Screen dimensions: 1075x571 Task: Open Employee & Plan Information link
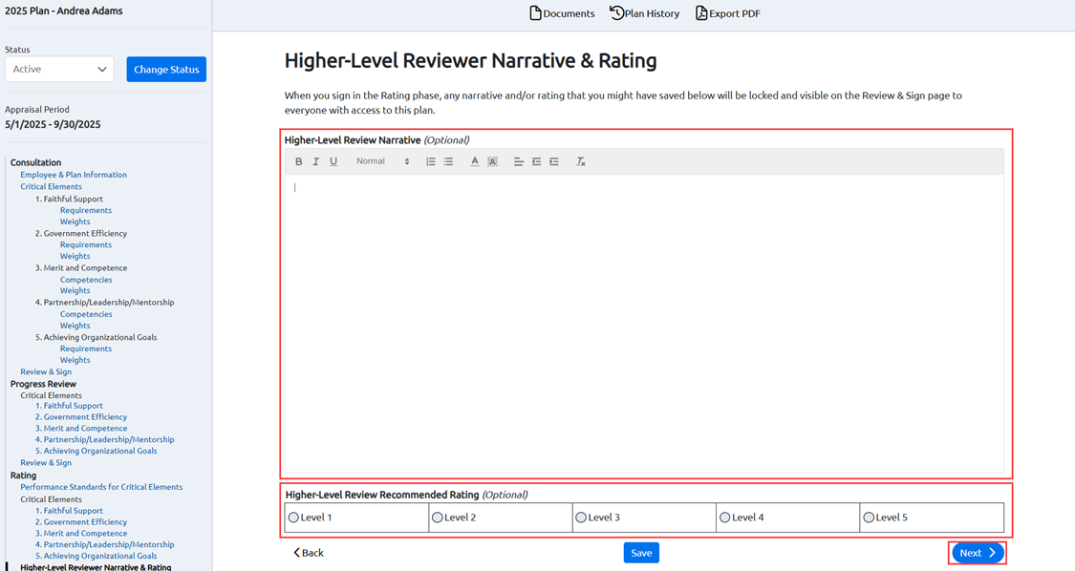click(74, 175)
